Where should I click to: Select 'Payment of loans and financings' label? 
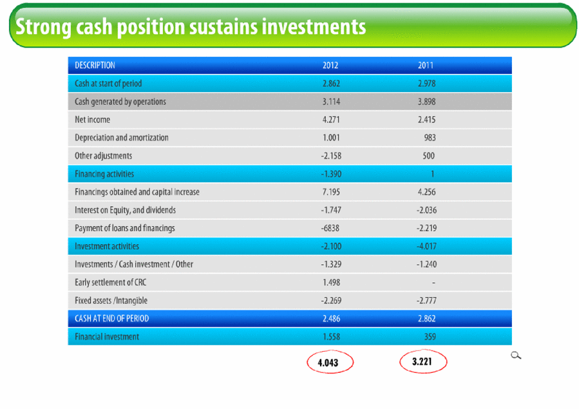coord(125,228)
